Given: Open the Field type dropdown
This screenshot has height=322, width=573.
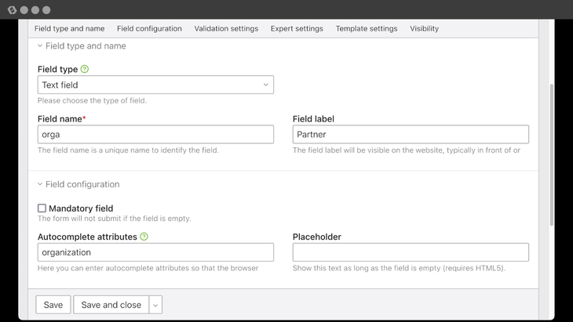Looking at the screenshot, I should [155, 85].
